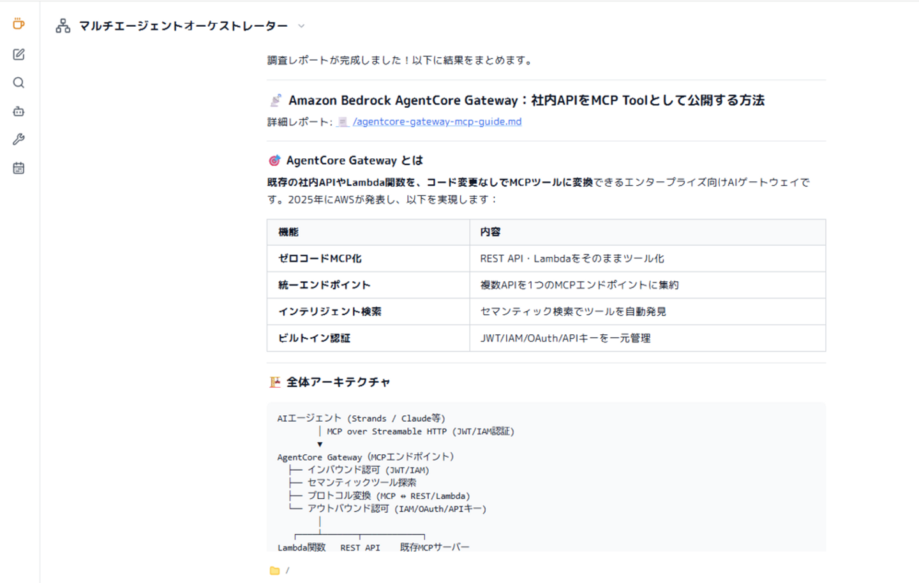This screenshot has height=583, width=919.
Task: Open the /agentcore-gateway-mcp-guide.md report link
Action: 437,122
